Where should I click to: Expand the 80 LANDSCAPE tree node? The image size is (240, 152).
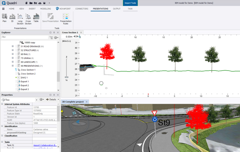tap(13, 62)
